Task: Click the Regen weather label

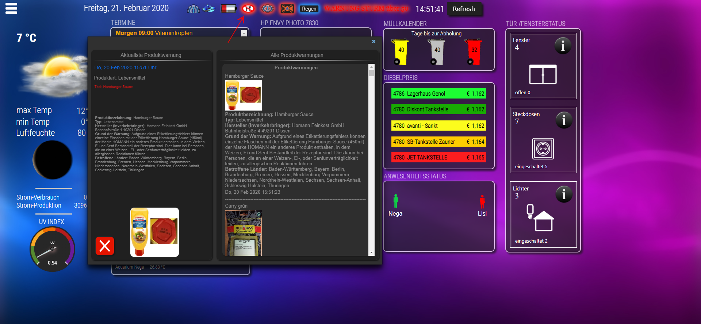Action: [x=309, y=9]
